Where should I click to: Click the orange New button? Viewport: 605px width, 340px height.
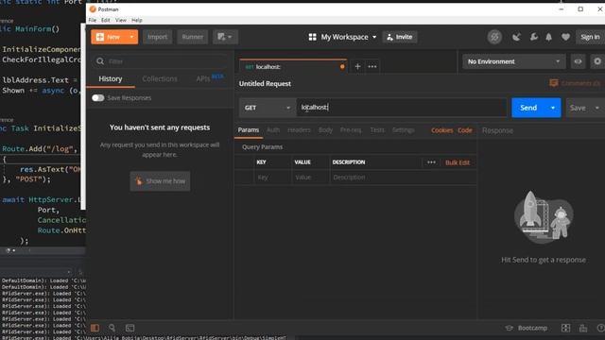109,37
